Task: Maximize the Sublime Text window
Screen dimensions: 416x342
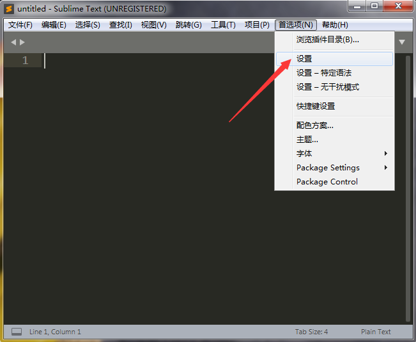Action: [x=374, y=6]
